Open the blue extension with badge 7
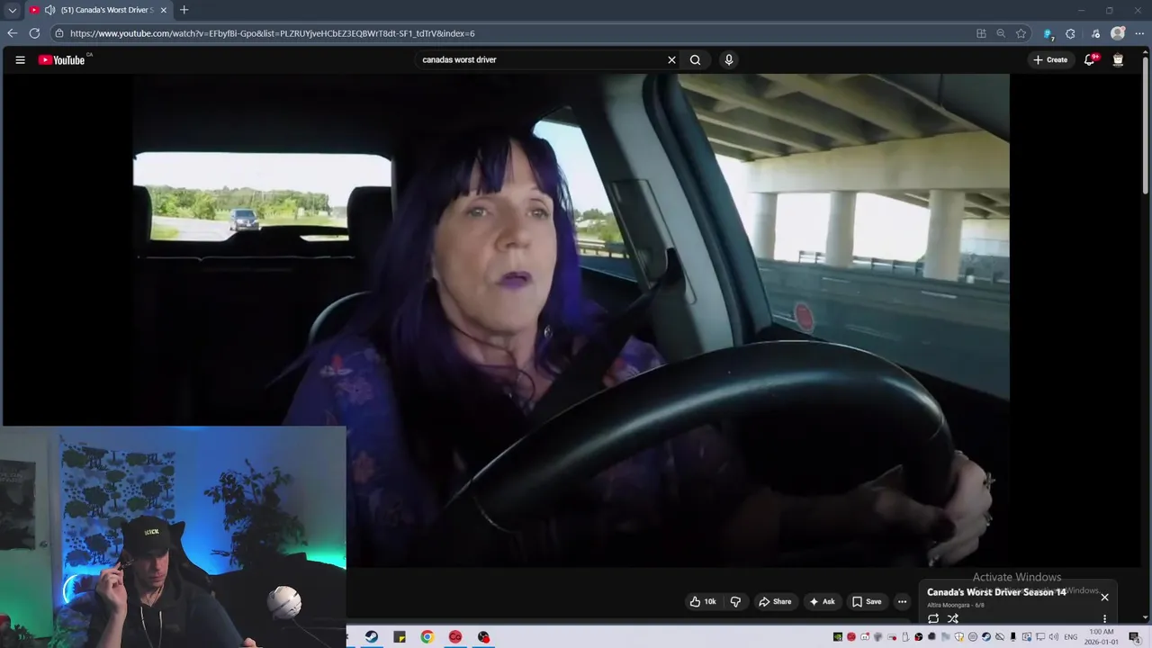 pos(1048,33)
